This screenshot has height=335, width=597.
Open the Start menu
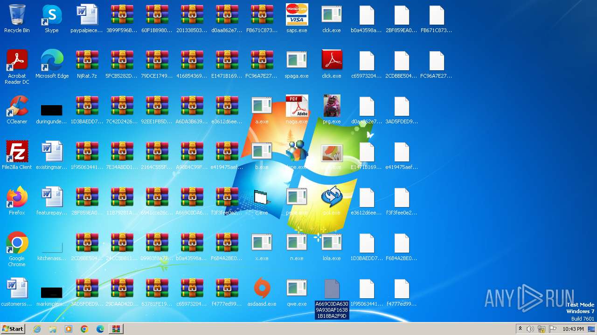(13, 329)
